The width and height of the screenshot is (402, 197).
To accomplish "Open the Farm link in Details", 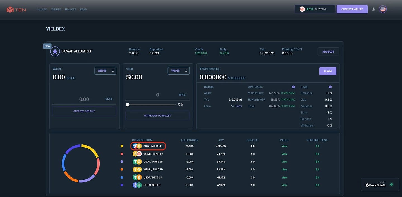I will [239, 106].
